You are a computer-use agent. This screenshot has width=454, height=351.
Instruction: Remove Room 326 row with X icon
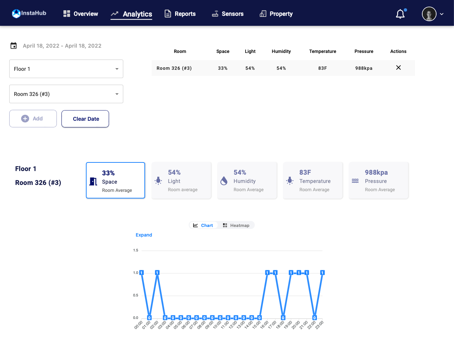coord(398,68)
